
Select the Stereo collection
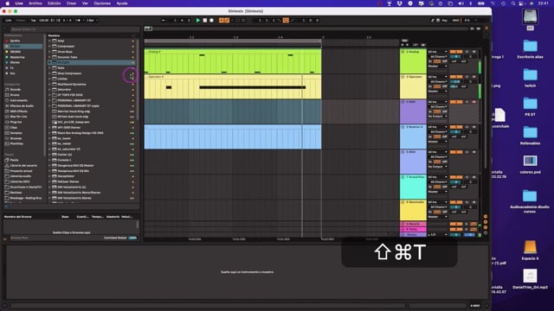[15, 62]
